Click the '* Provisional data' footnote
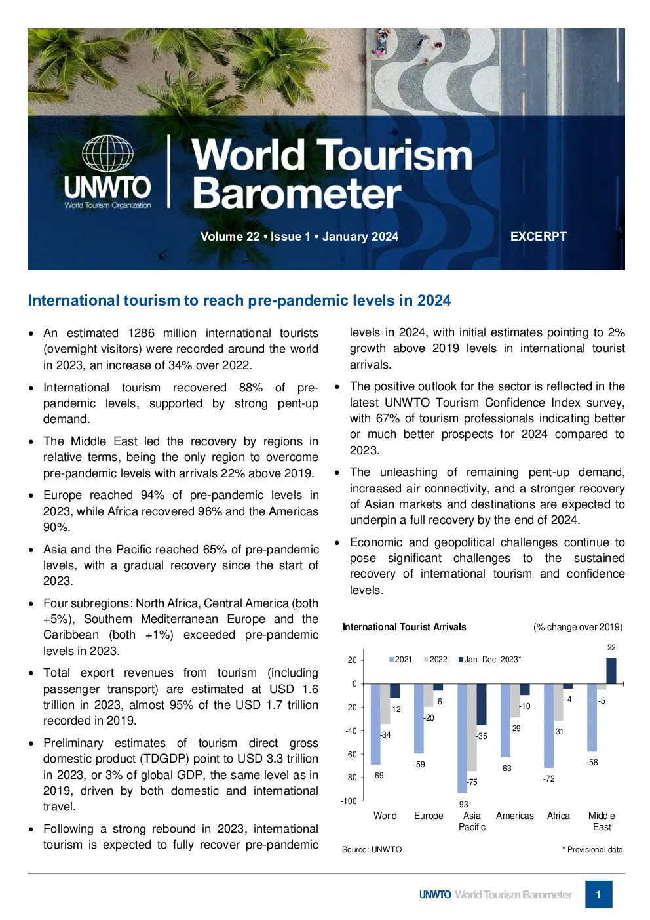The width and height of the screenshot is (650, 920). [592, 850]
